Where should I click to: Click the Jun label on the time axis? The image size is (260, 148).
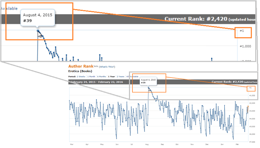point(117,145)
